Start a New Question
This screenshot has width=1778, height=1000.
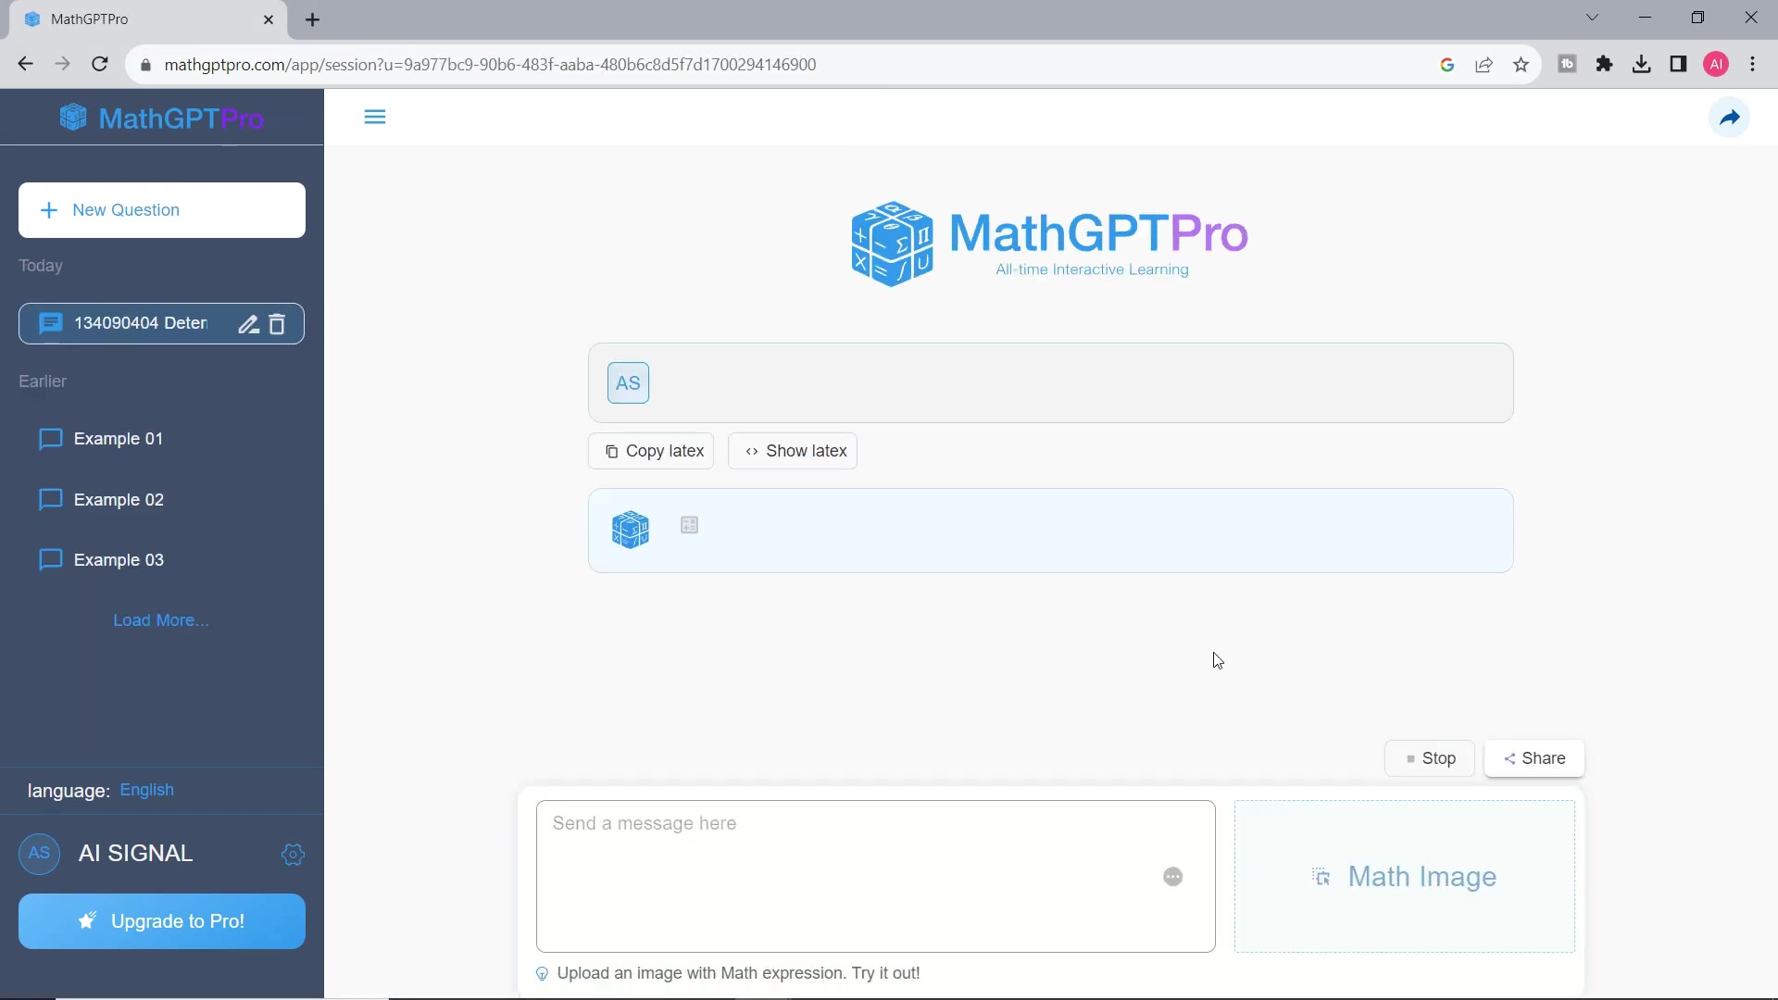click(x=161, y=210)
